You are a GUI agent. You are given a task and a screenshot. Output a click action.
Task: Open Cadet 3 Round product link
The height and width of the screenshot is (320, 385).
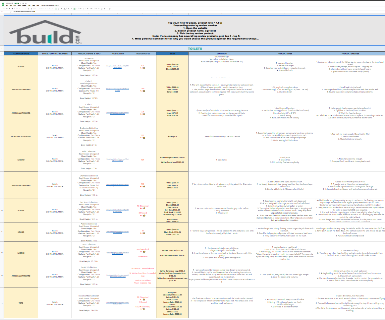pos(117,90)
